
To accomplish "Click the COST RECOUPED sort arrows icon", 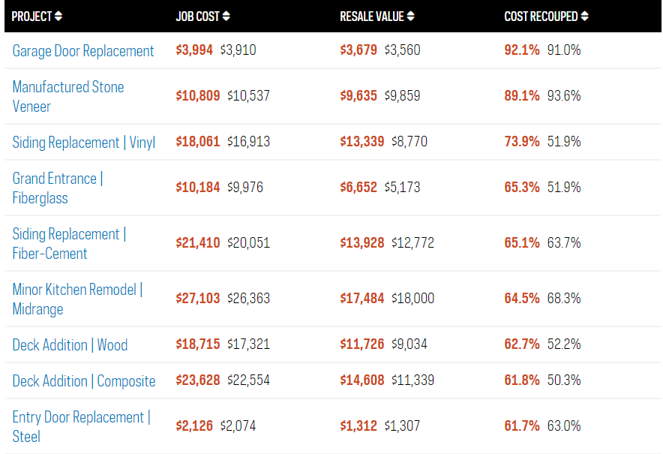I will point(584,16).
